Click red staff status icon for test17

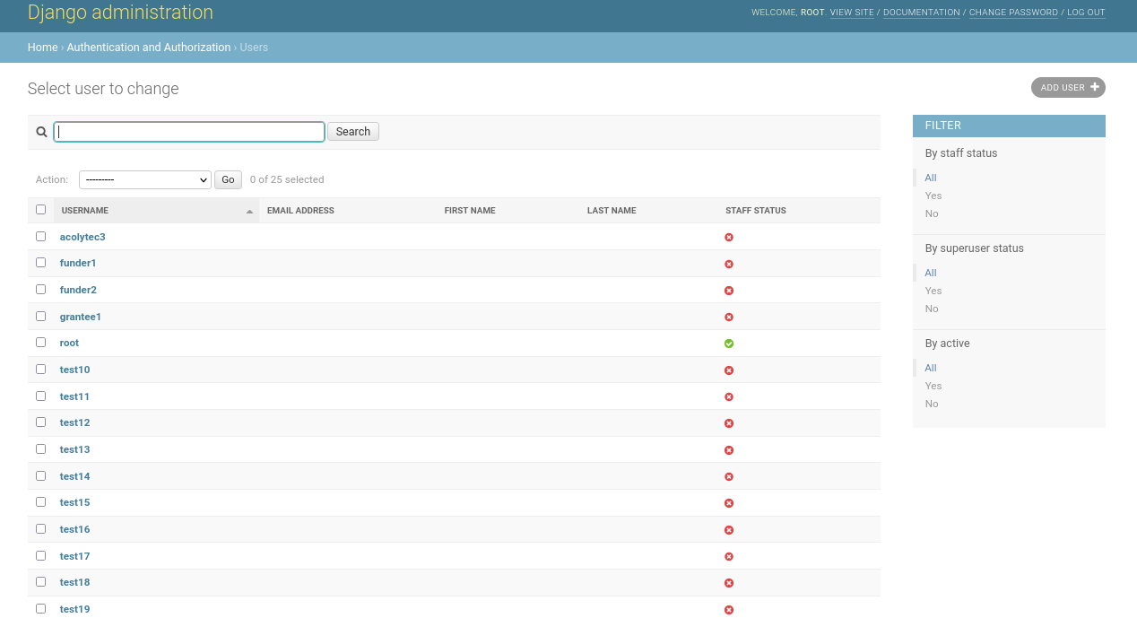point(729,557)
